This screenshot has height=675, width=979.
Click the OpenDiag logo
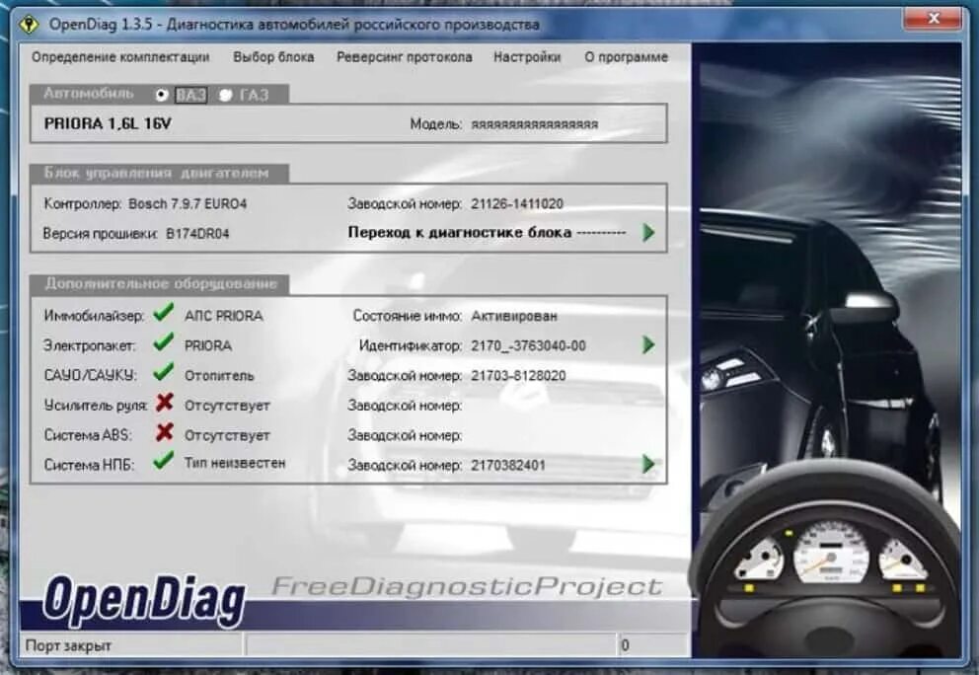coord(144,599)
